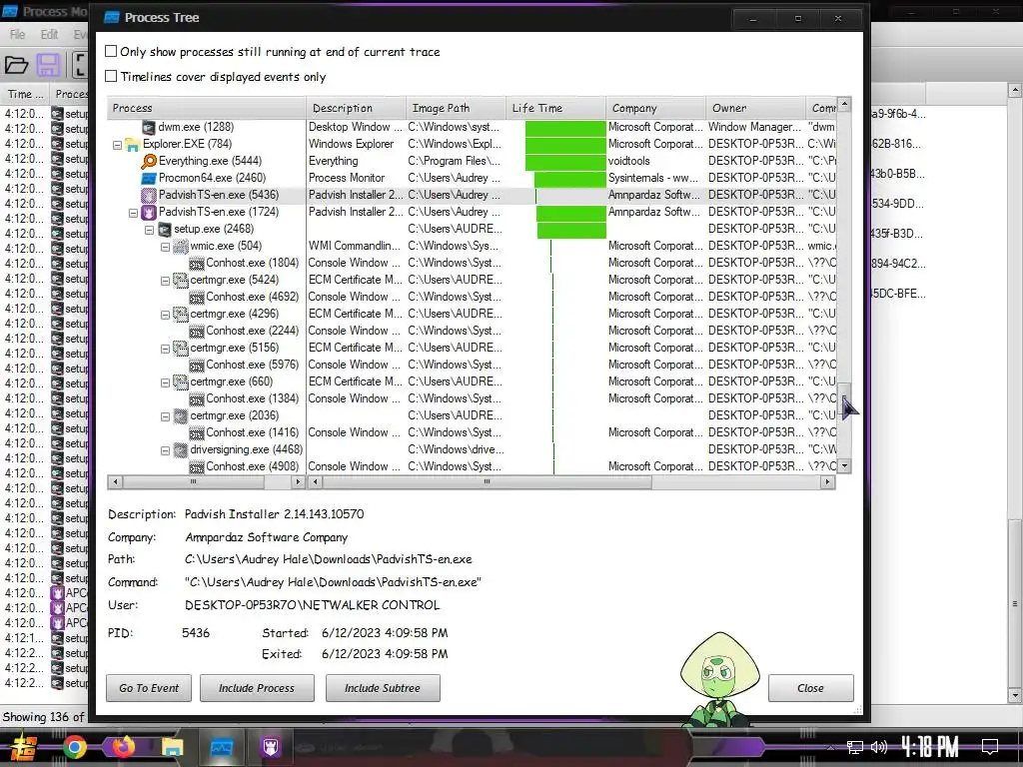Switch to Process Monitor taskbar icon
This screenshot has width=1023, height=767.
(222, 747)
